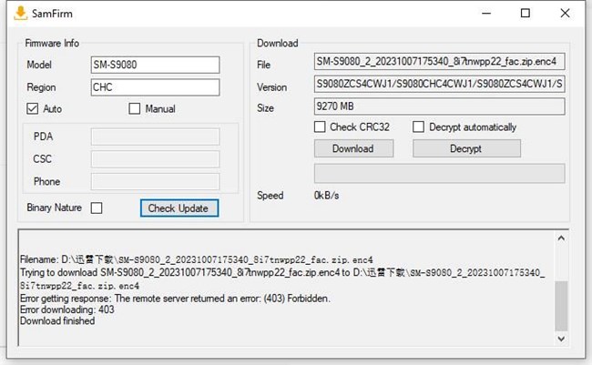592x365 pixels.
Task: Close the SamFirm window
Action: (567, 14)
